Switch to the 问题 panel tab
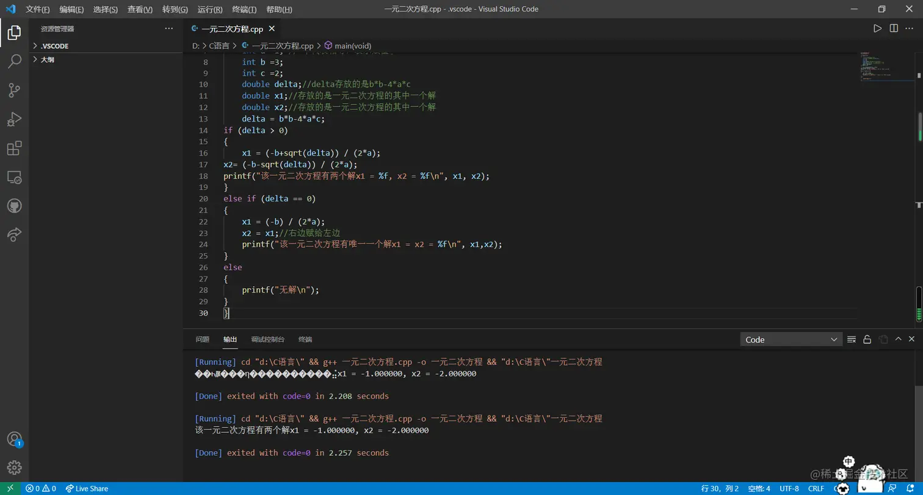The height and width of the screenshot is (495, 923). [202, 339]
